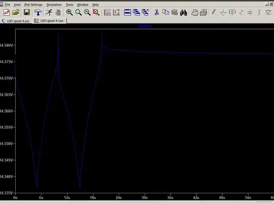274x203 pixels.
Task: Click the Halt simulation hand icon
Action: click(58, 12)
